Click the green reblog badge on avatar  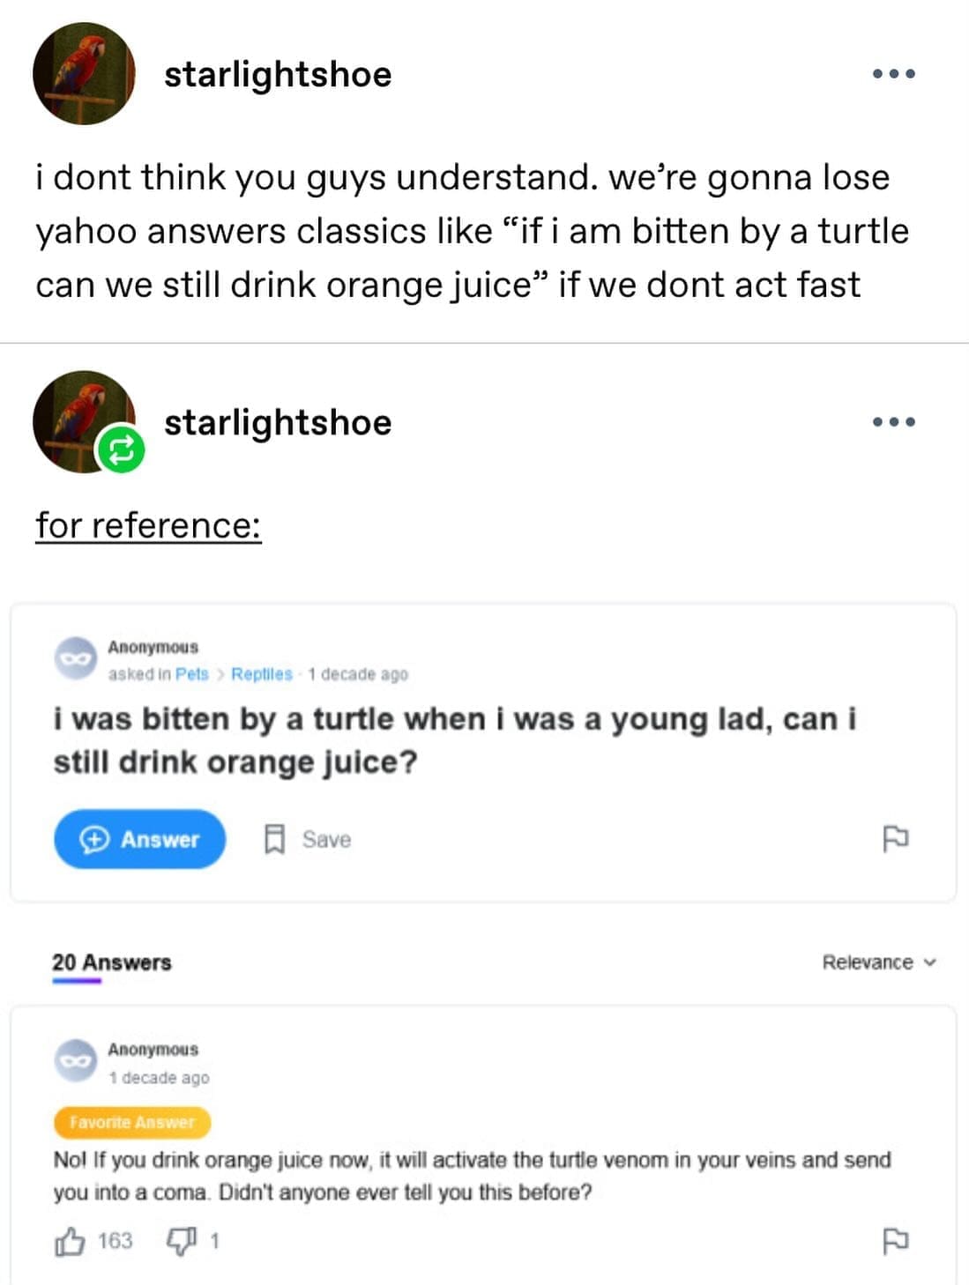click(121, 449)
